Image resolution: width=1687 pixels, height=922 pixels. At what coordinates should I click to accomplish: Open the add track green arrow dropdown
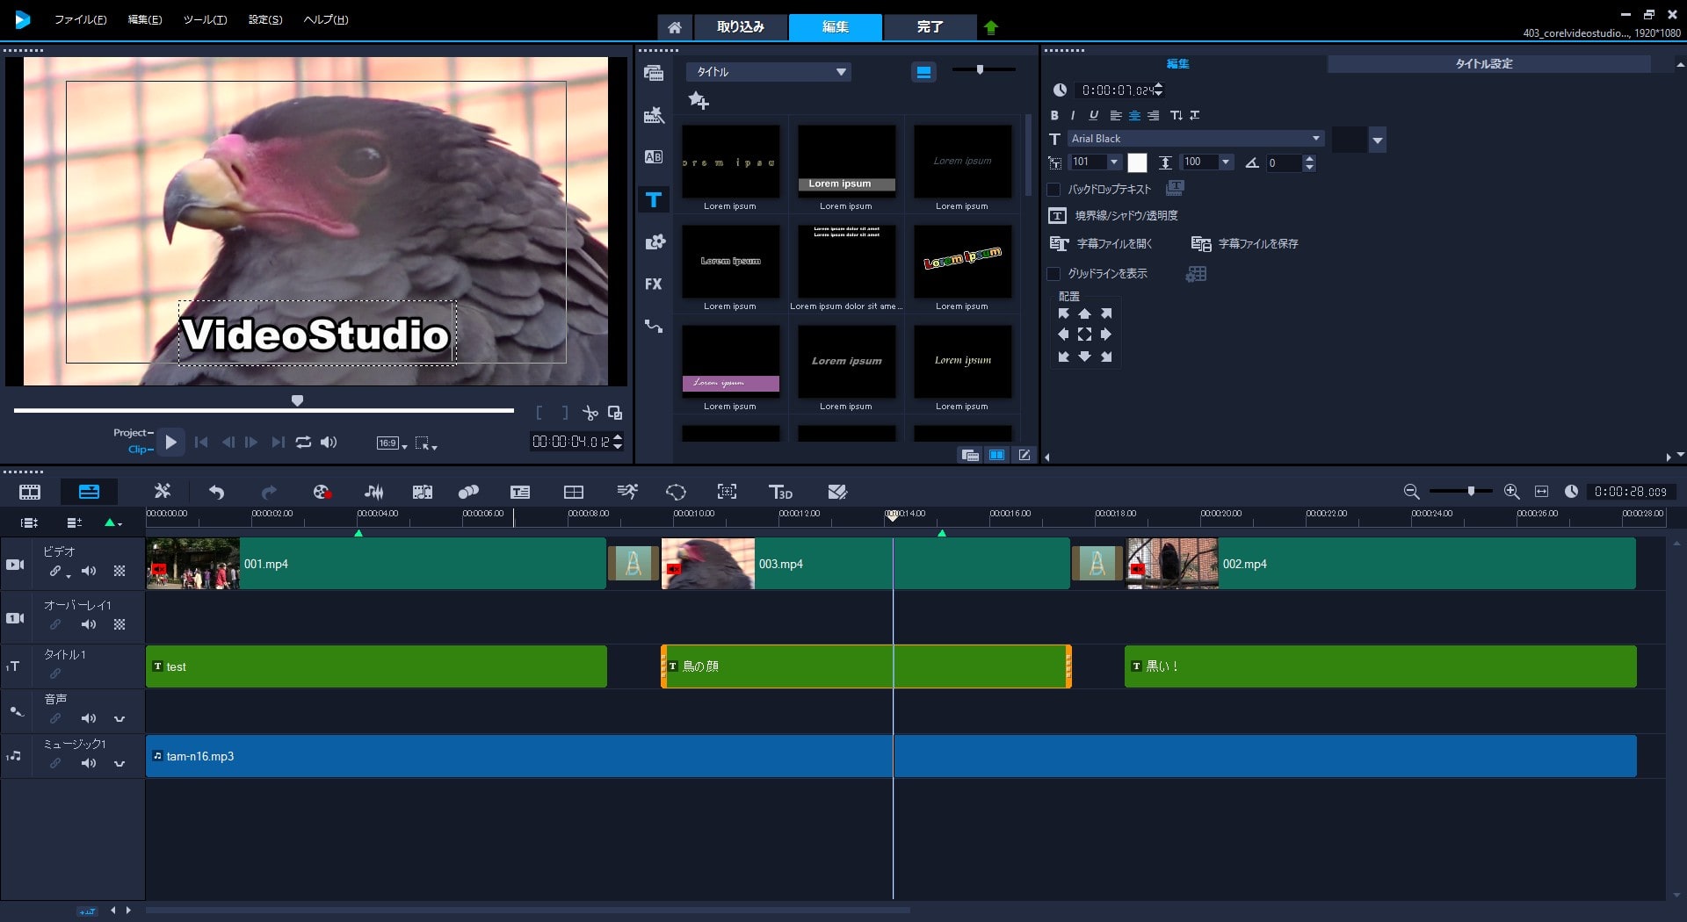[x=113, y=522]
